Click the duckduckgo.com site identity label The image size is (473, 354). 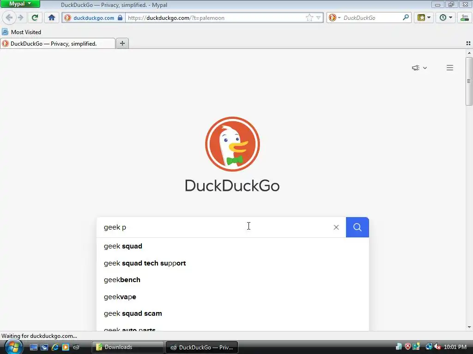coord(94,18)
